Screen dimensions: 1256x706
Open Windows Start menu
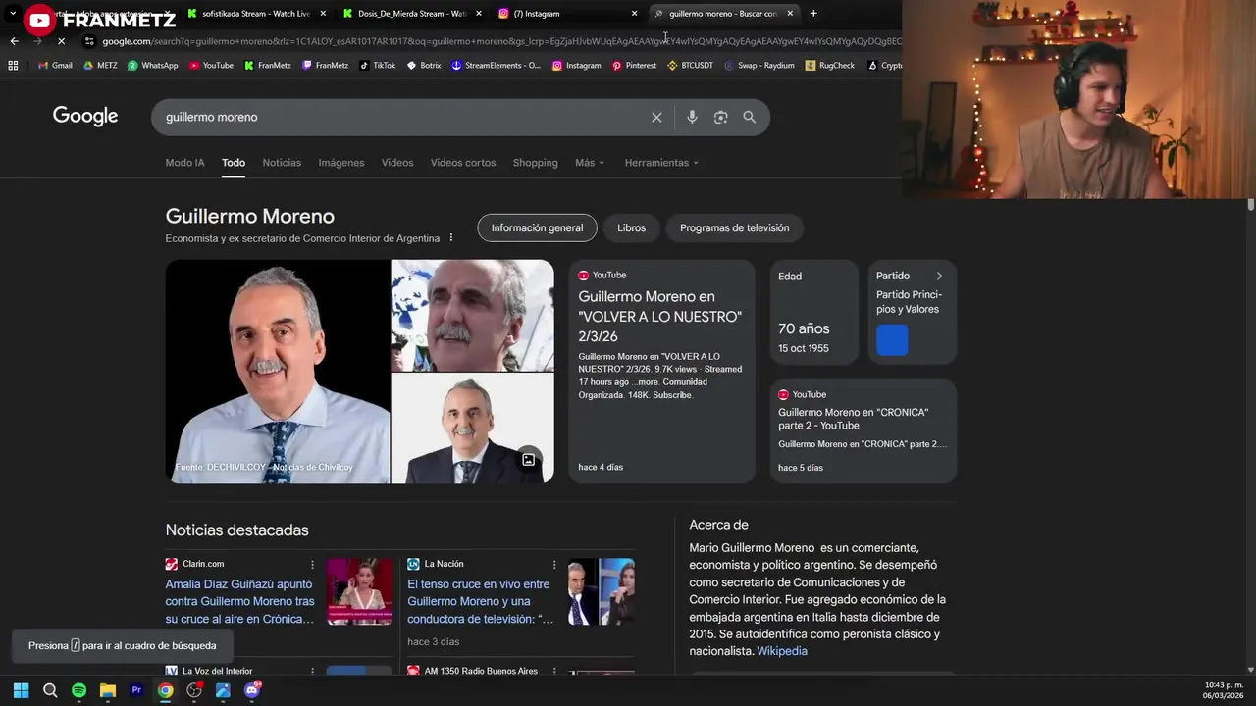[21, 690]
